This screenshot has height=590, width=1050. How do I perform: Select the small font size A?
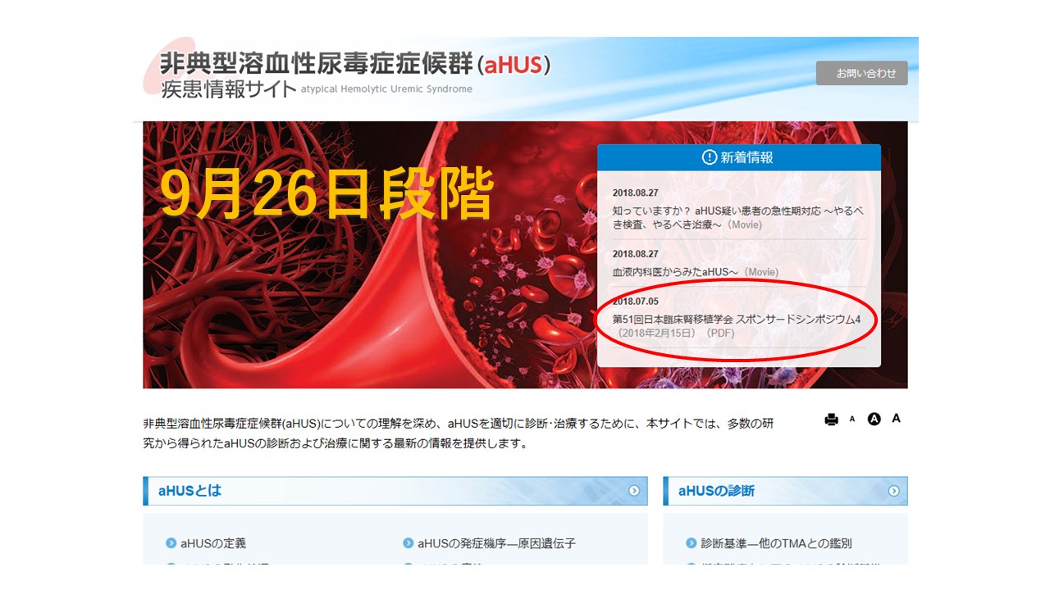pos(852,420)
